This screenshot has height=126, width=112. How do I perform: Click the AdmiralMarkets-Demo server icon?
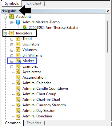tap(18, 22)
